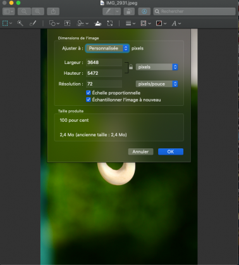Open the selection tool options arrow
Viewport: 239px width, 265px height.
[x=11, y=23]
